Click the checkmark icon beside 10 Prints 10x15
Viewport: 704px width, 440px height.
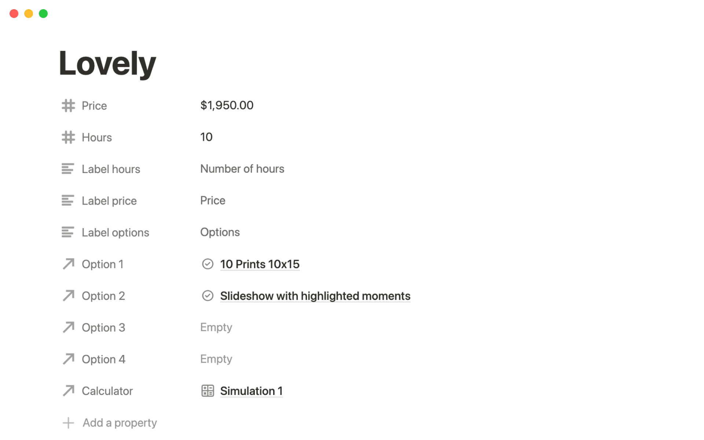(x=208, y=264)
